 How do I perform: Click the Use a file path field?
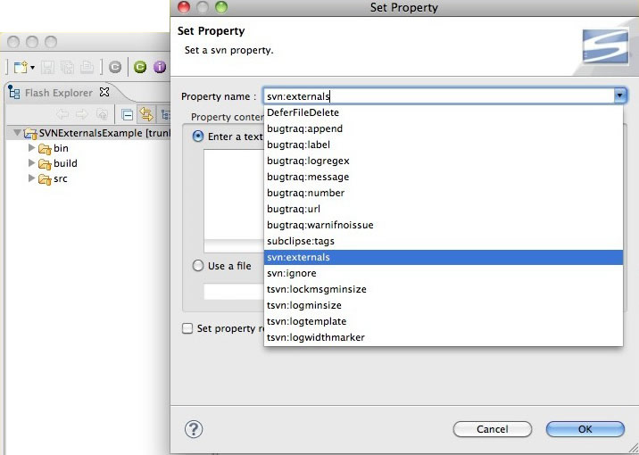click(234, 292)
